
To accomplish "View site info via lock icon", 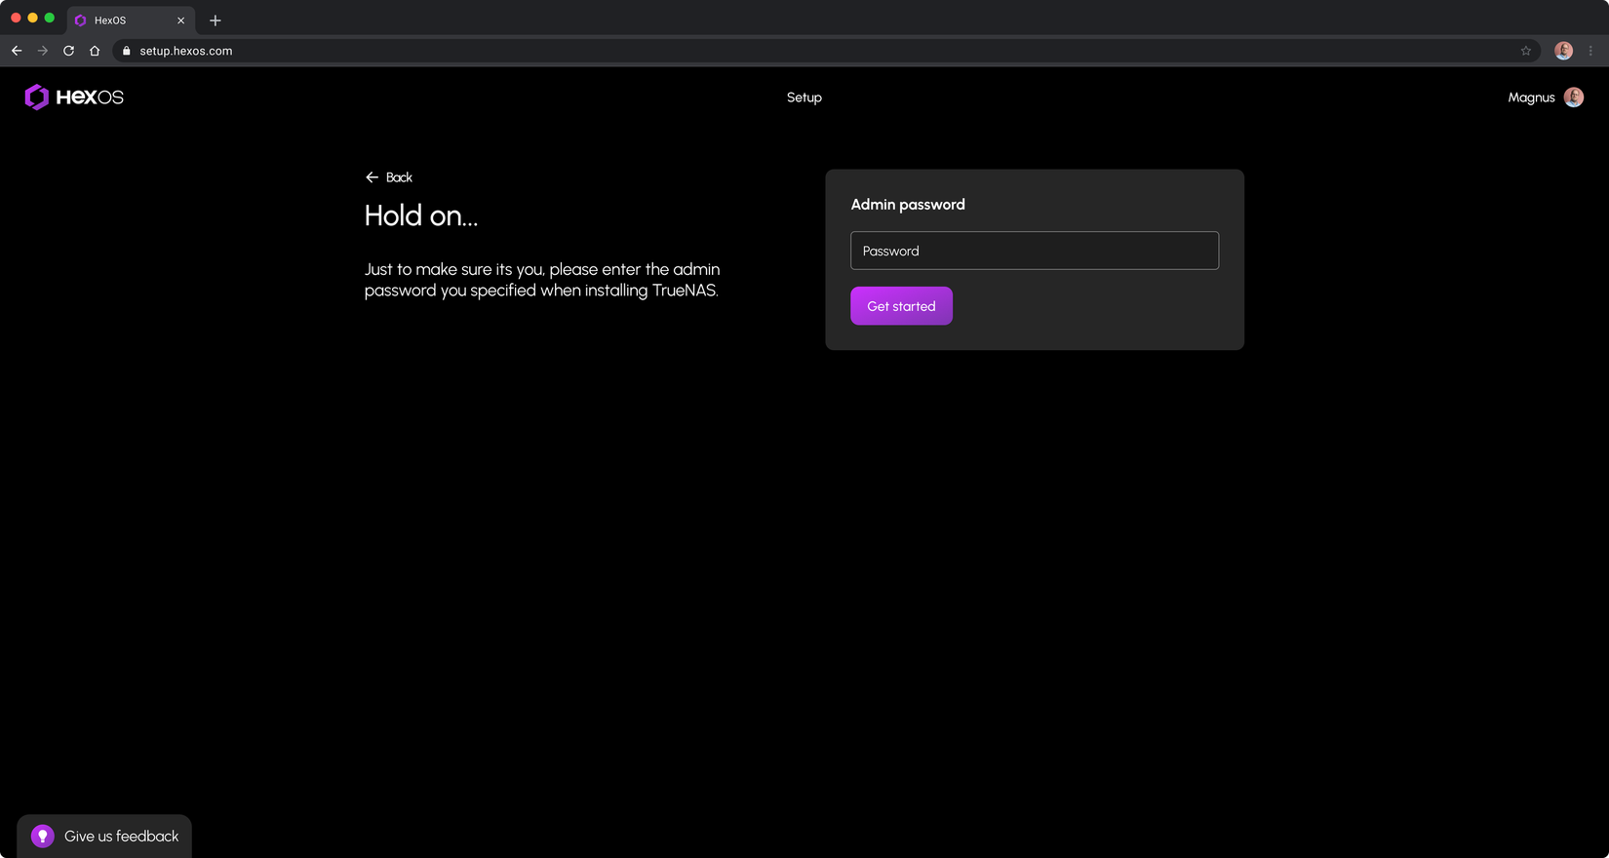I will [126, 51].
